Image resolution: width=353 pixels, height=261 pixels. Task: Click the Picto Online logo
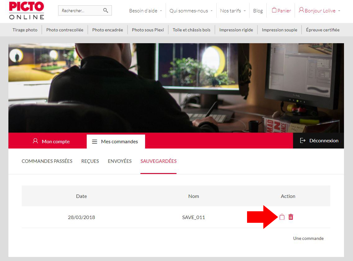(x=26, y=10)
